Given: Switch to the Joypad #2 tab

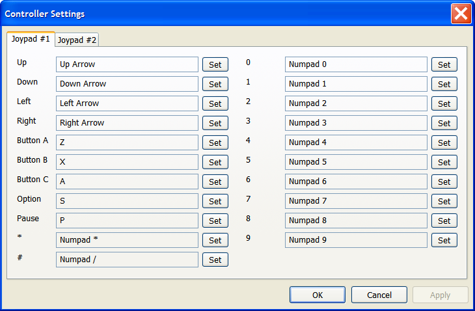Looking at the screenshot, I should click(x=77, y=40).
